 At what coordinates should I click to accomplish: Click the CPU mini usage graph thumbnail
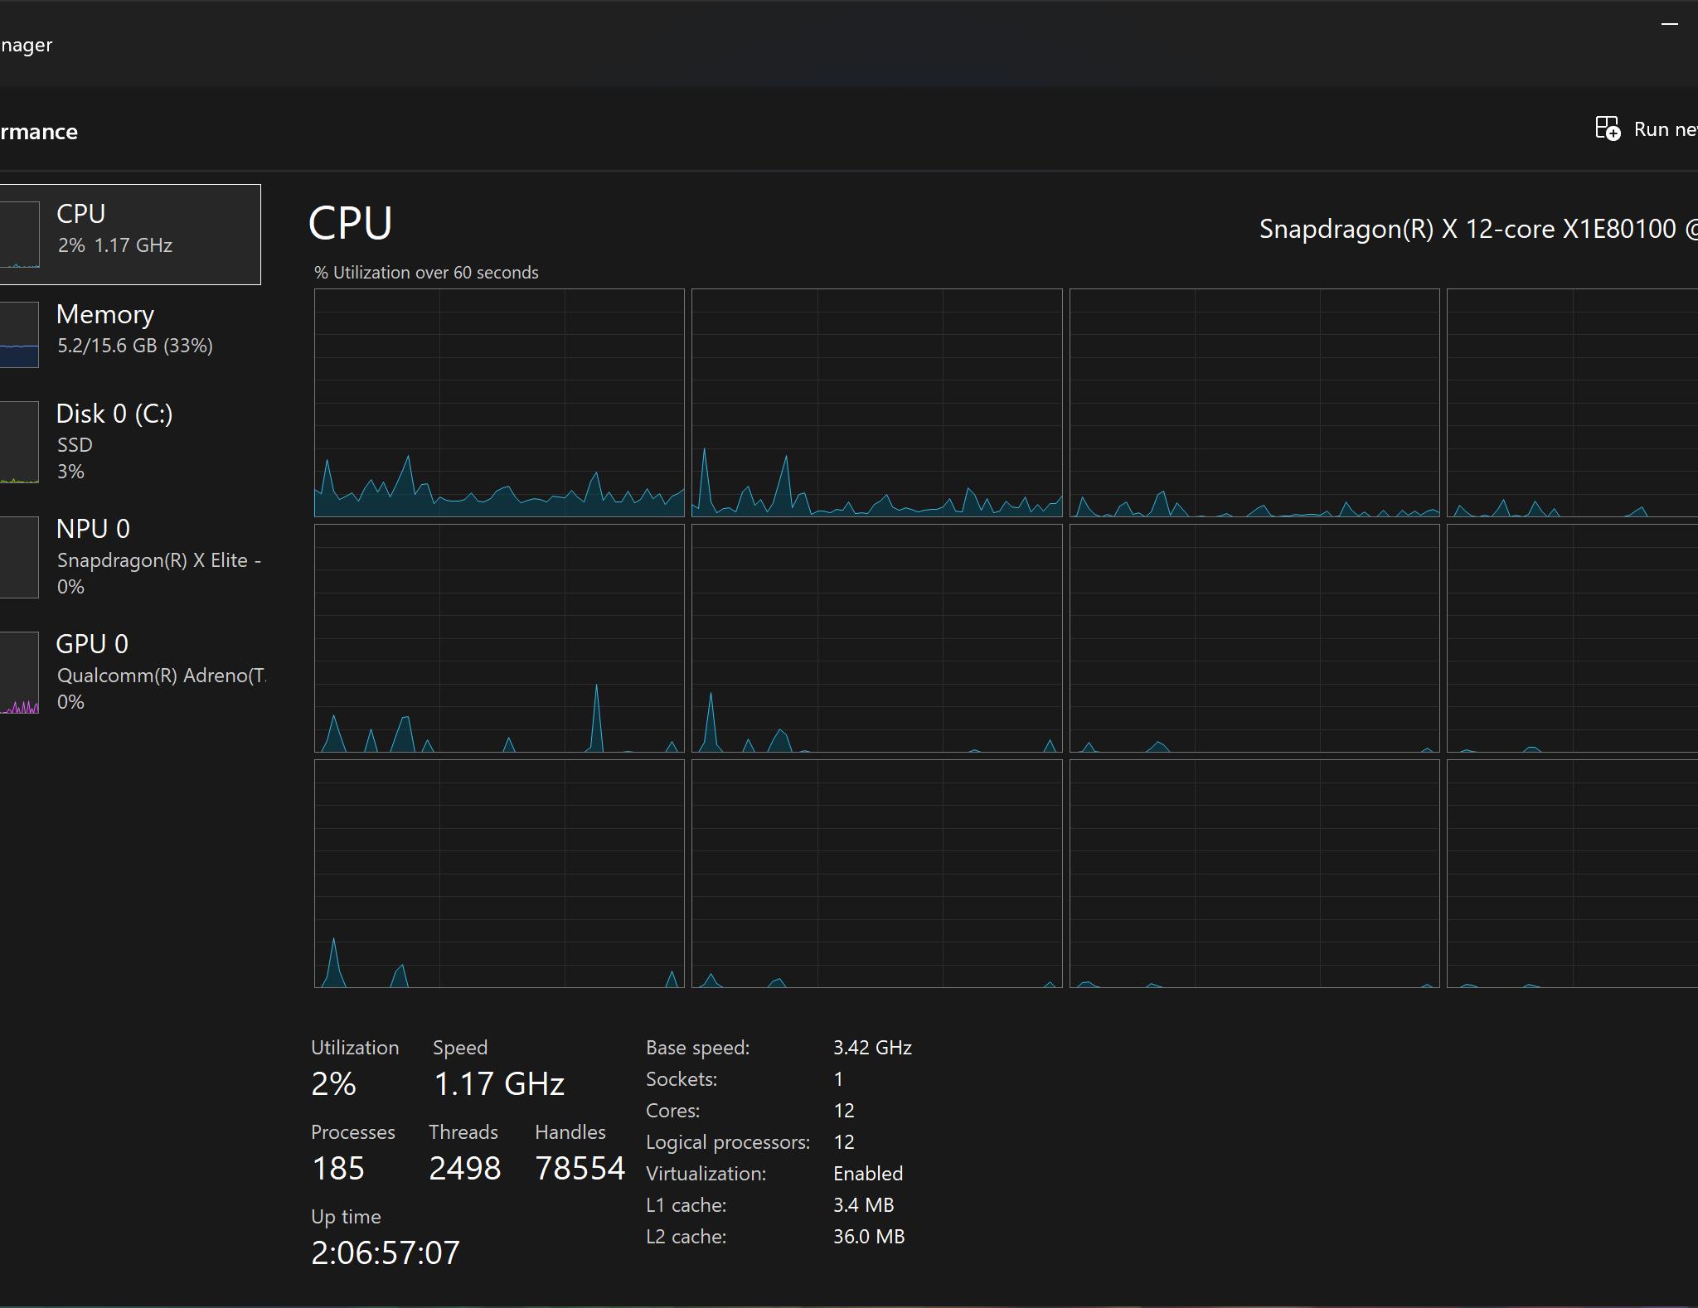19,235
